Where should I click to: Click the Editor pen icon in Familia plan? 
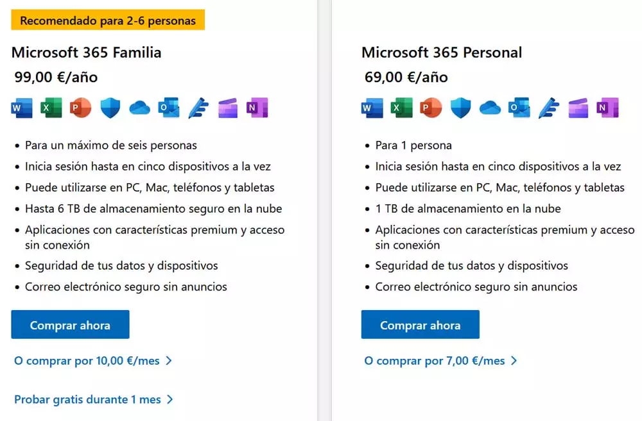coord(198,108)
